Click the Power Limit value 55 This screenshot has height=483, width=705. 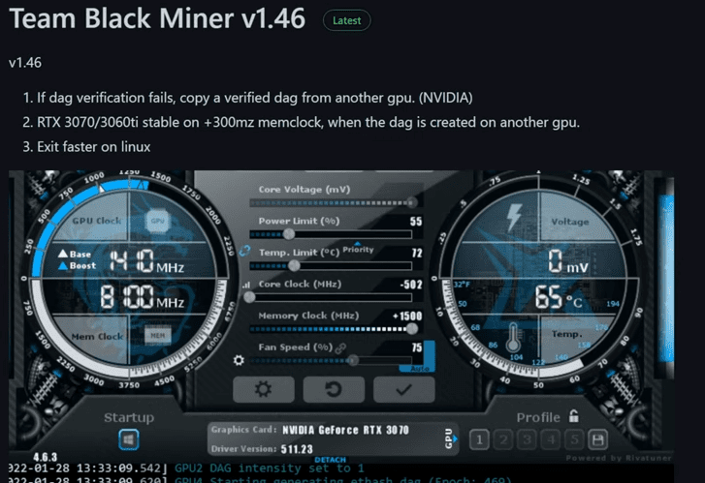416,222
